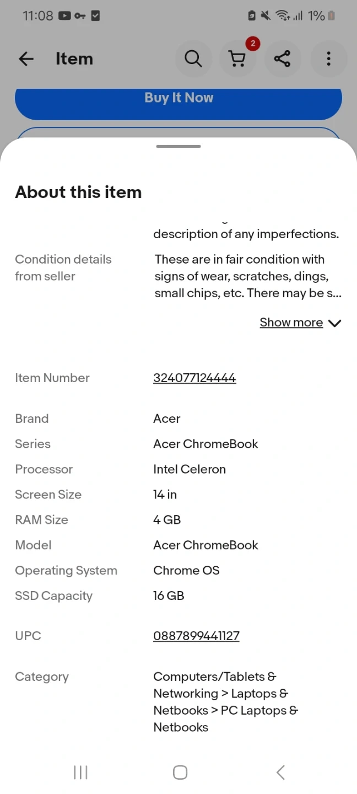Tap the truncated condition details text
Image resolution: width=357 pixels, height=794 pixels.
point(247,276)
